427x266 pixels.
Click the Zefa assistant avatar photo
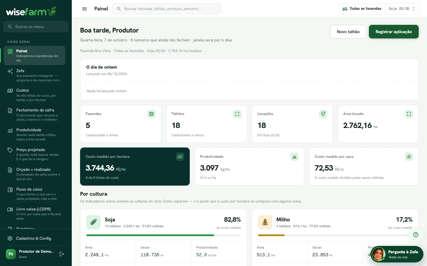coord(378,254)
